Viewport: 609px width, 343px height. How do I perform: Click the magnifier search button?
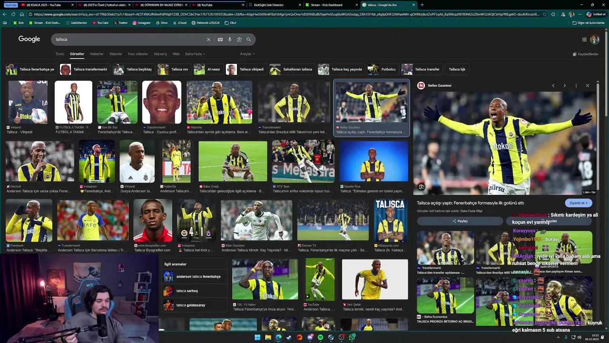pyautogui.click(x=248, y=40)
